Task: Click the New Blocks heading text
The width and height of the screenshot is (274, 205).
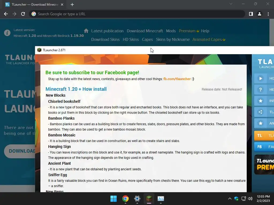Action: [x=56, y=95]
